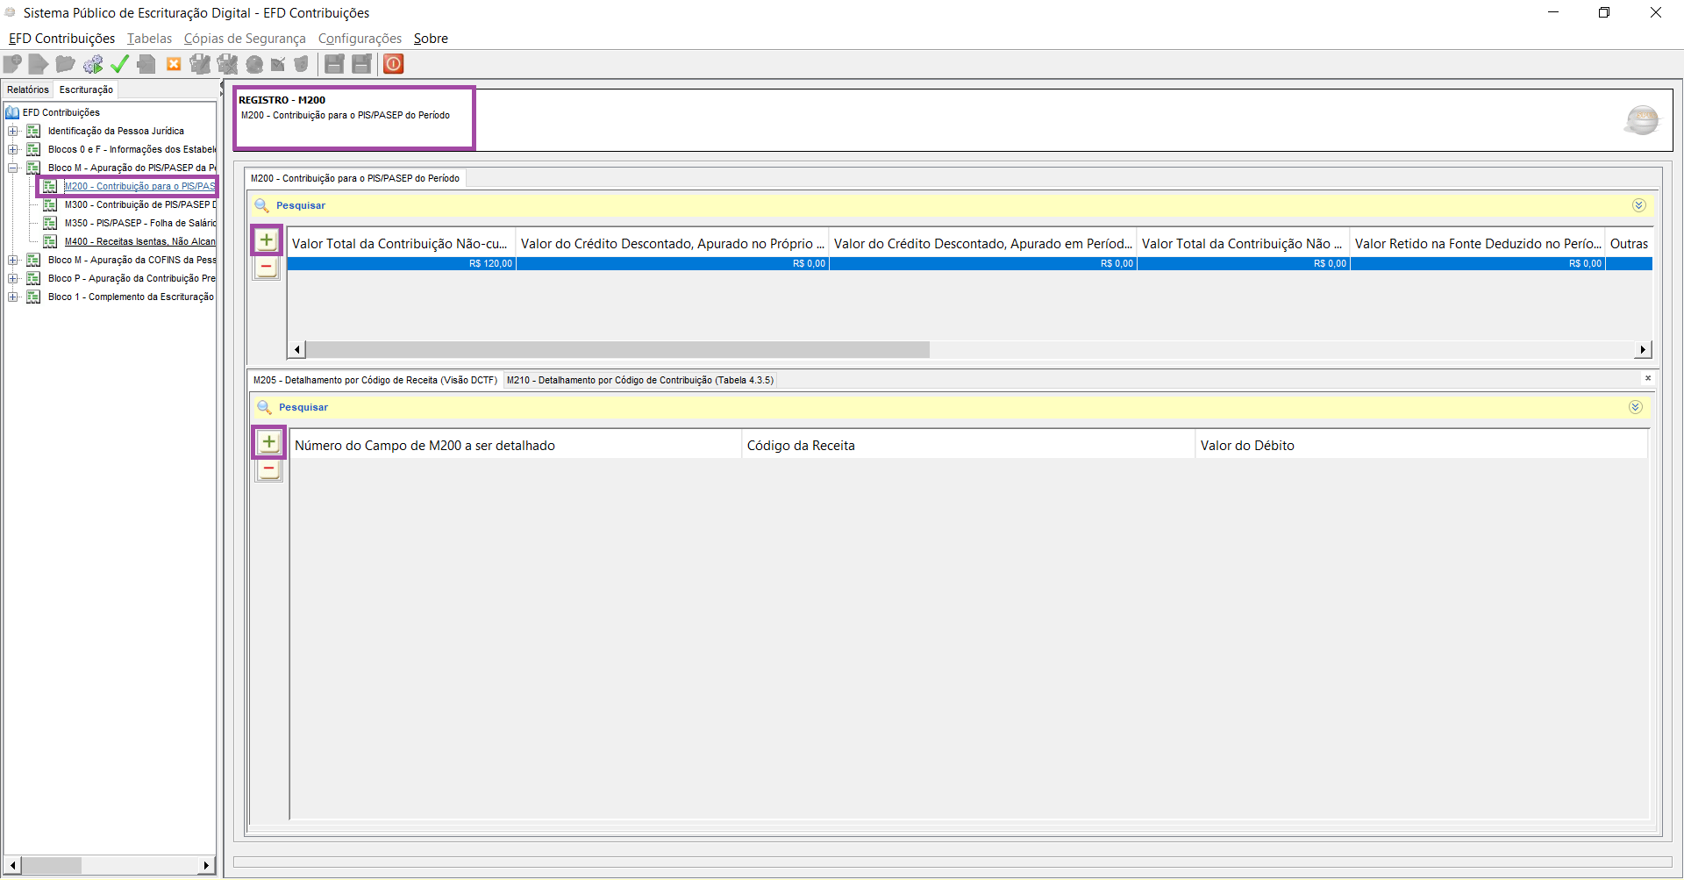Click the red power exit icon
Image resolution: width=1684 pixels, height=880 pixels.
[394, 64]
